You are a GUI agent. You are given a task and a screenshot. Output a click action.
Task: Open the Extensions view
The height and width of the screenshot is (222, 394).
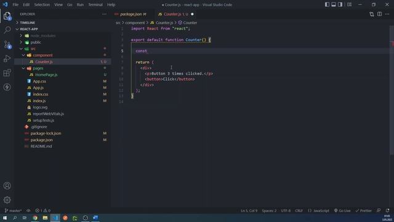click(x=7, y=73)
